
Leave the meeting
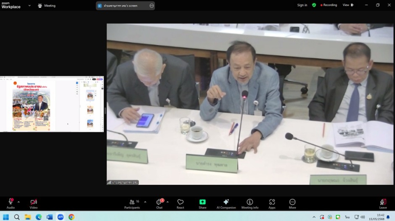[383, 203]
